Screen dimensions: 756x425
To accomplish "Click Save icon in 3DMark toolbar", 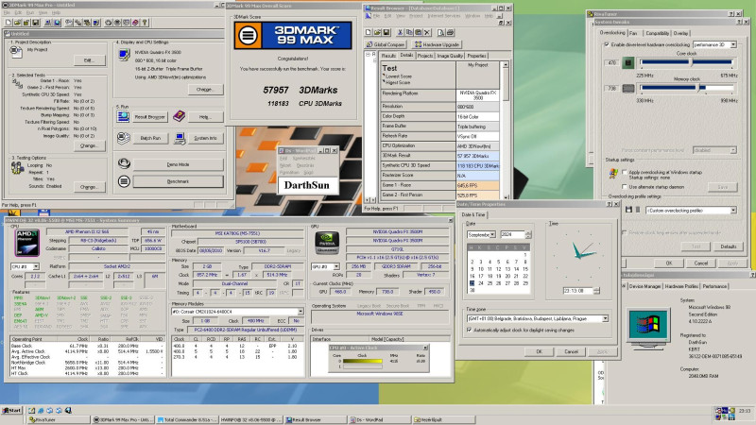I will (x=35, y=22).
